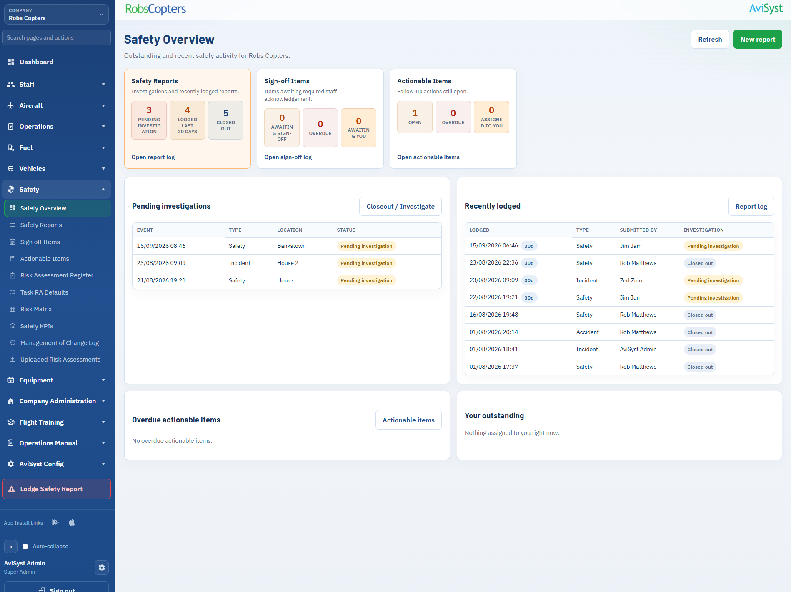
Task: Expand the Vehicles menu arrow
Action: click(x=103, y=168)
